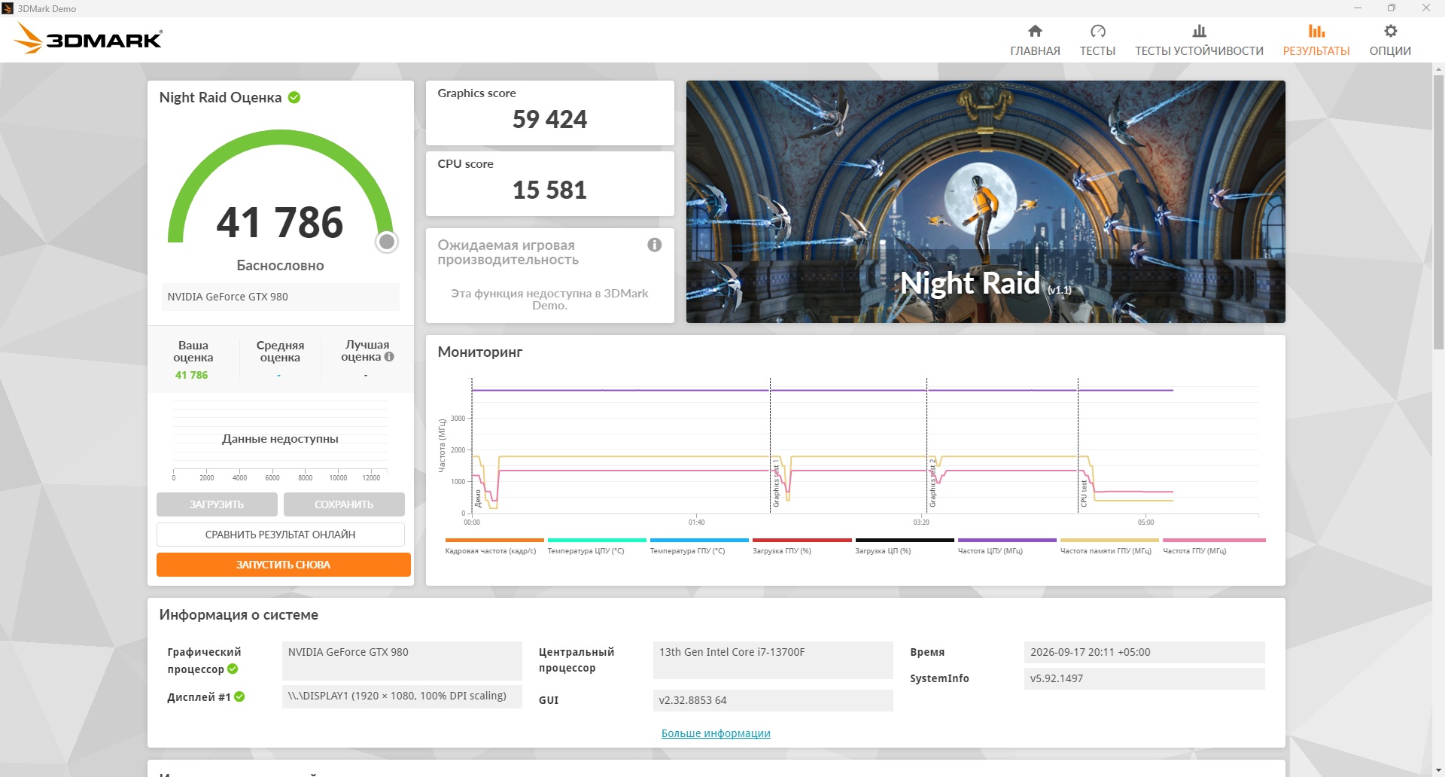Click the 13th Gen Intel Core i7-13700F field

point(773,660)
